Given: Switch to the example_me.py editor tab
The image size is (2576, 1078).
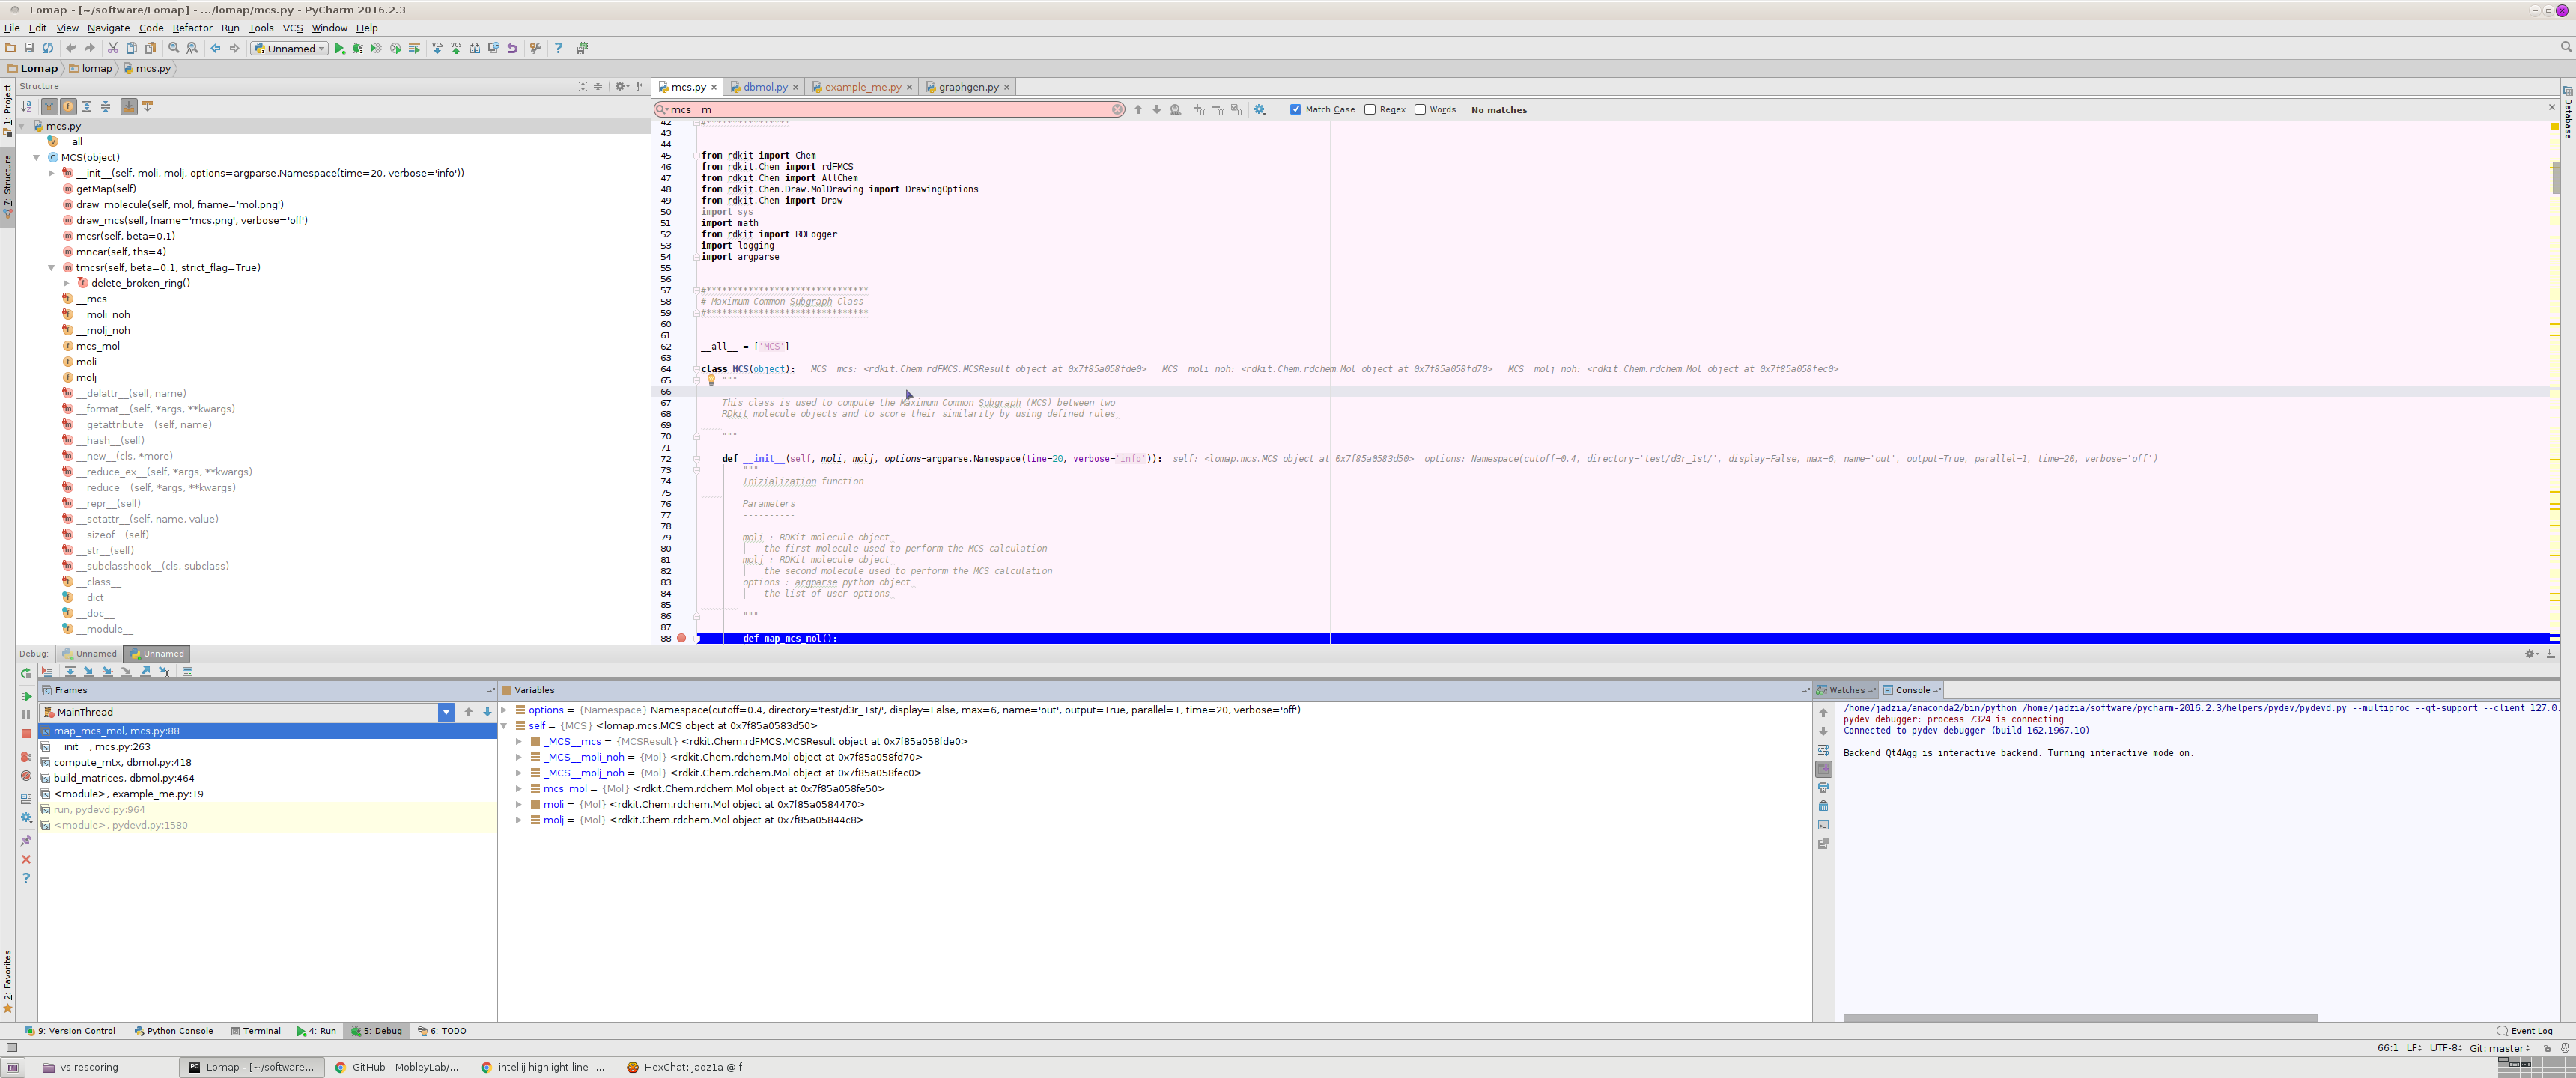Looking at the screenshot, I should point(861,87).
